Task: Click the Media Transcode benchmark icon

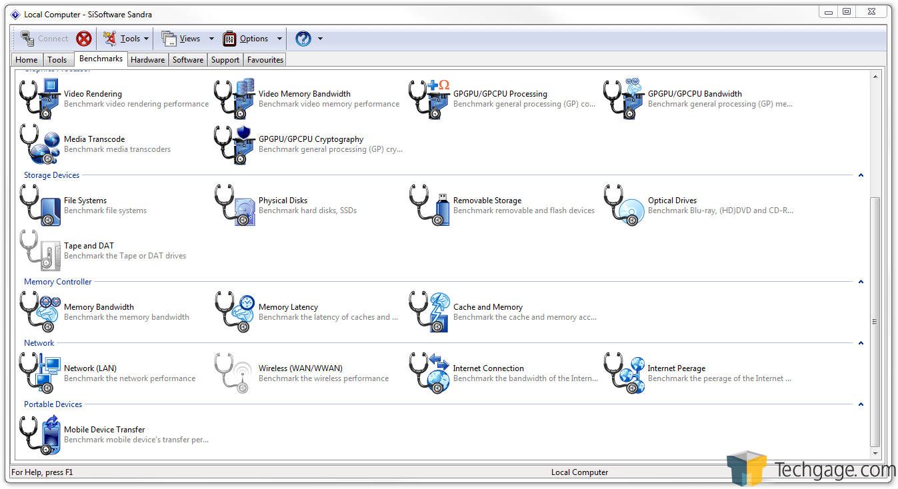Action: point(40,144)
